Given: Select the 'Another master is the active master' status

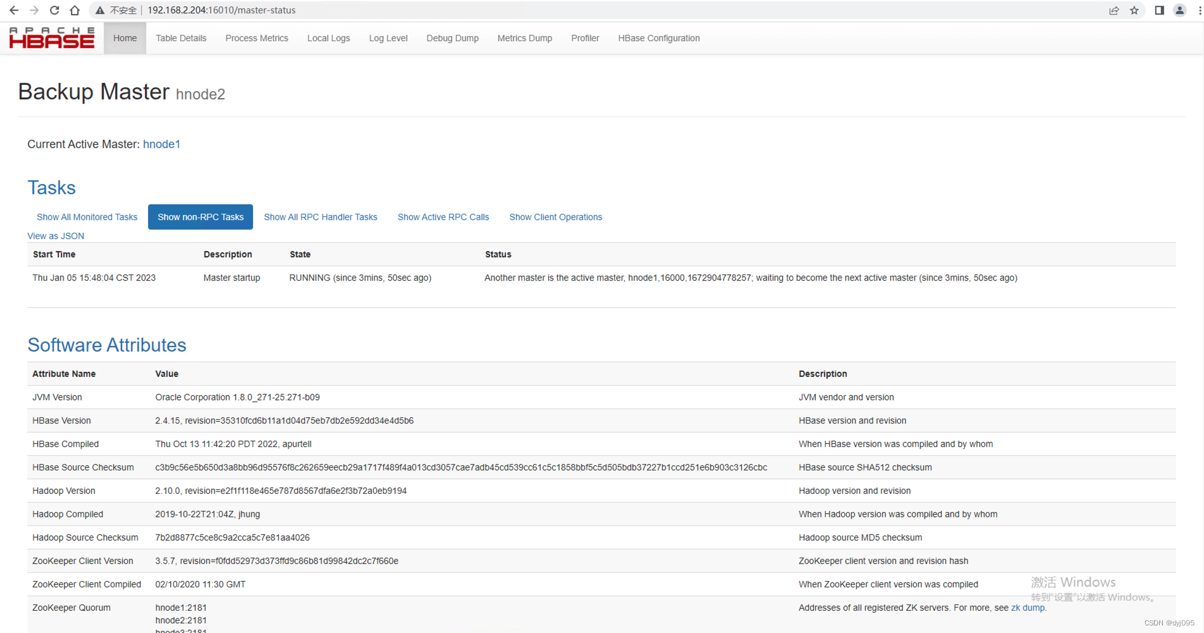Looking at the screenshot, I should (x=751, y=278).
